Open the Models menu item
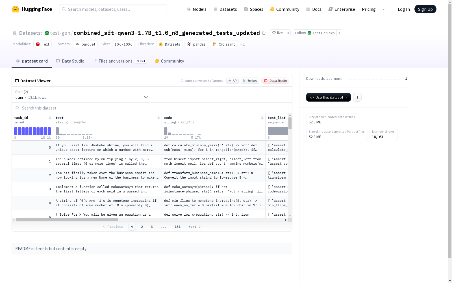The height and width of the screenshot is (283, 452). tap(197, 9)
